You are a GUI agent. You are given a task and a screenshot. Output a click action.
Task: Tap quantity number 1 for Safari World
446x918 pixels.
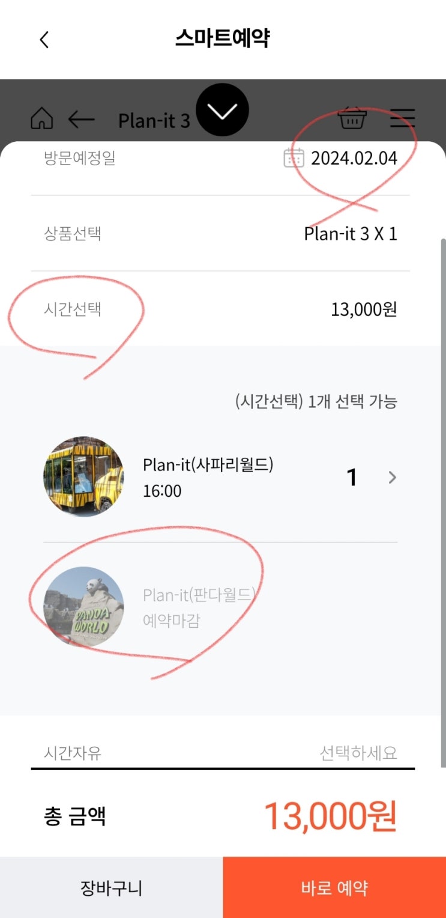(352, 478)
